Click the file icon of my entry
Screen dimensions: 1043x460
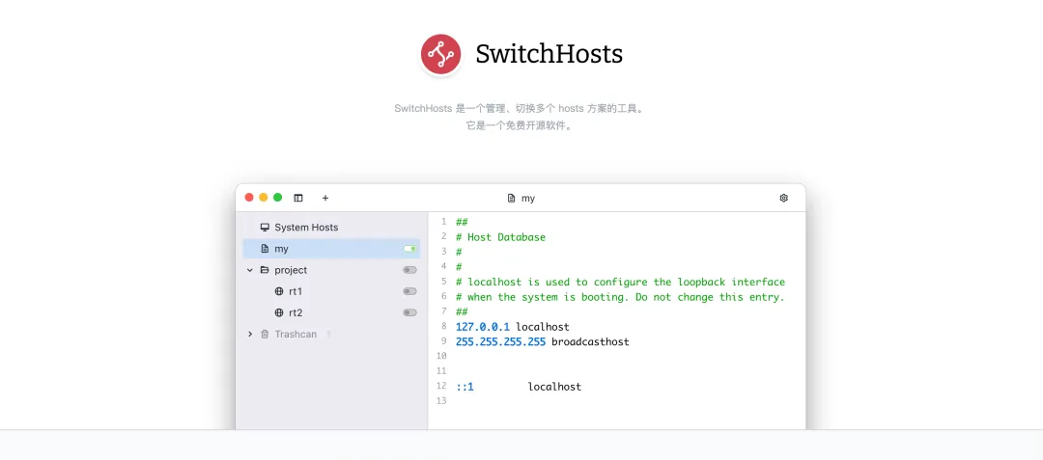[265, 248]
